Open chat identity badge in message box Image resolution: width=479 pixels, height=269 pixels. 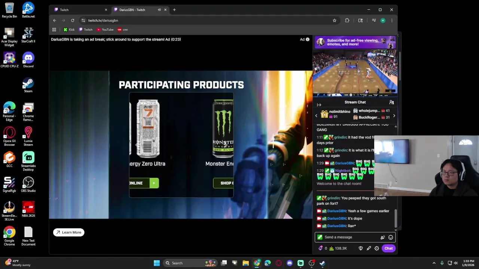(x=320, y=237)
